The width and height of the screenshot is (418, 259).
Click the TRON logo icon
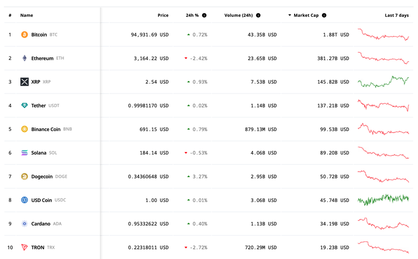pos(24,248)
